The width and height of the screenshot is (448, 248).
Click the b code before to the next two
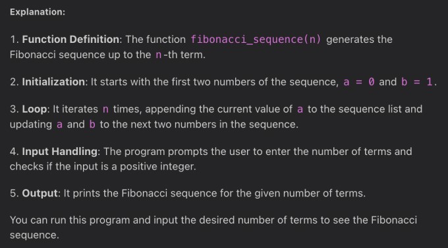92,125
